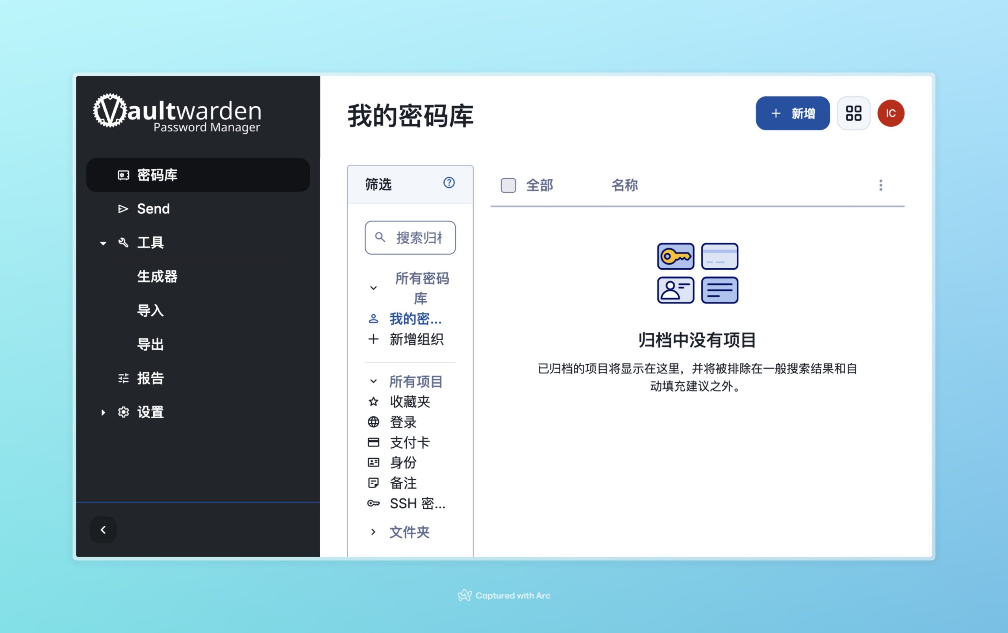Open 设置 in the sidebar
Viewport: 1008px width, 633px height.
pyautogui.click(x=150, y=412)
